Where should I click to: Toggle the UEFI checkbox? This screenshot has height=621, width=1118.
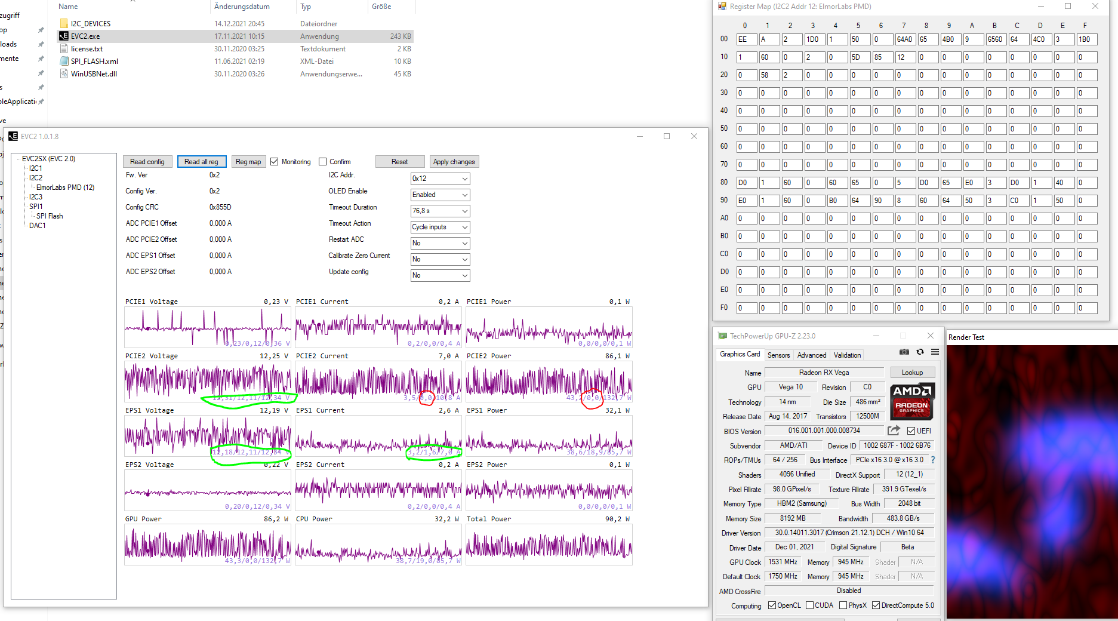(x=911, y=431)
